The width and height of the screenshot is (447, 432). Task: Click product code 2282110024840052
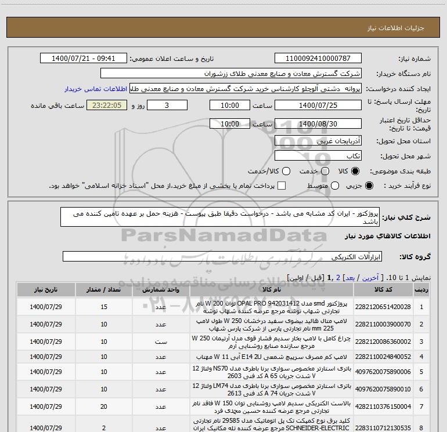383,357
